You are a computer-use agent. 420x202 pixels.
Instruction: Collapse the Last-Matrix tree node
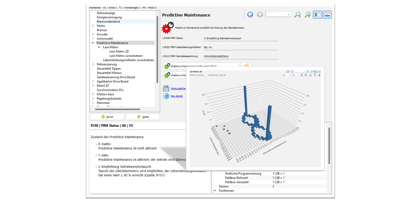pyautogui.click(x=99, y=47)
